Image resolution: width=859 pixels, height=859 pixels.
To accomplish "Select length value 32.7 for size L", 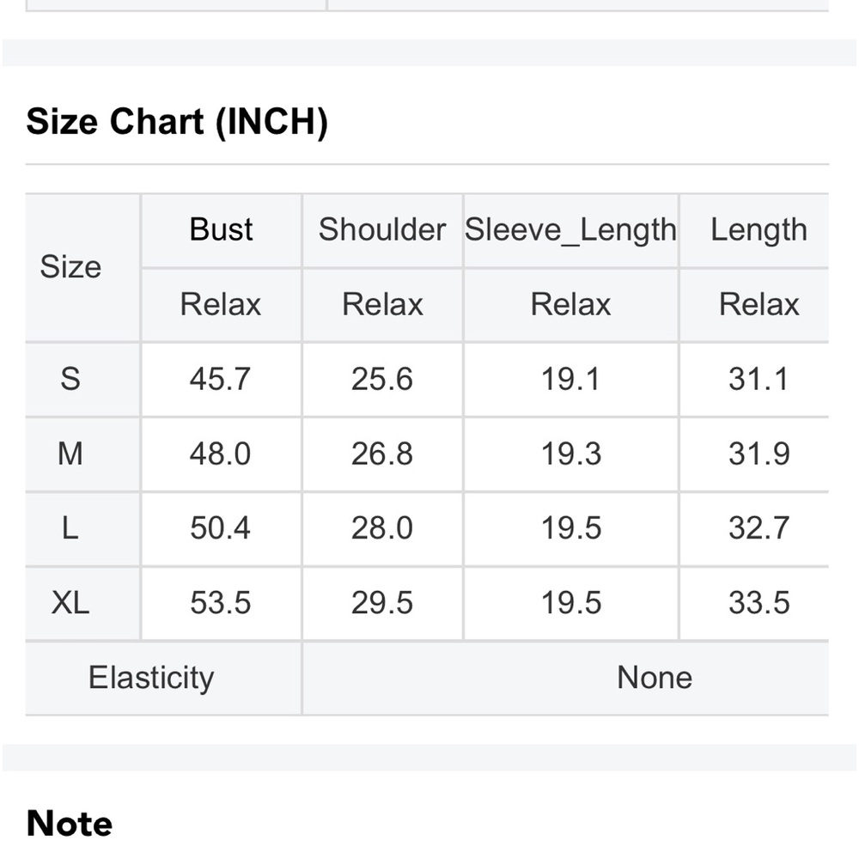I will 758,528.
